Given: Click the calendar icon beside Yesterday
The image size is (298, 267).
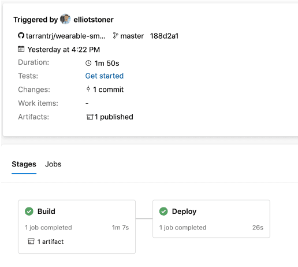Looking at the screenshot, I should (x=21, y=49).
